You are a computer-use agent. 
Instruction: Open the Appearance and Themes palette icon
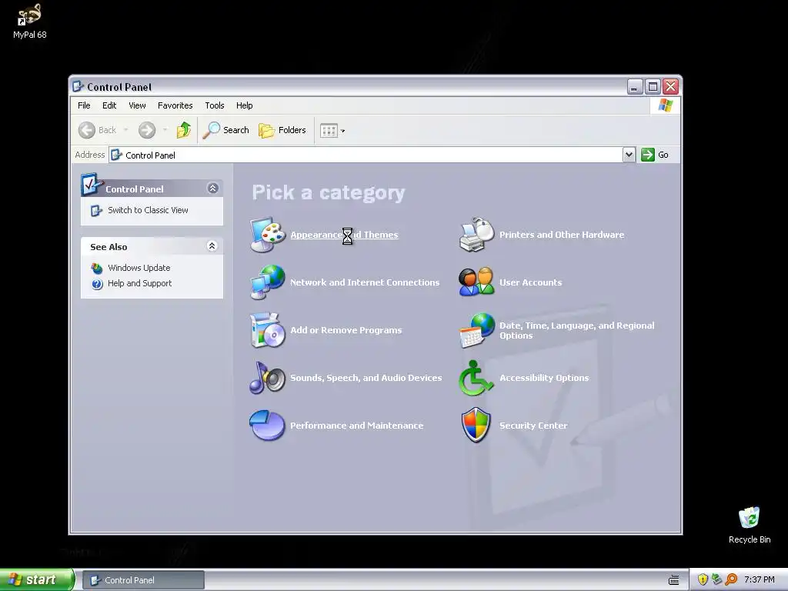[x=268, y=235]
